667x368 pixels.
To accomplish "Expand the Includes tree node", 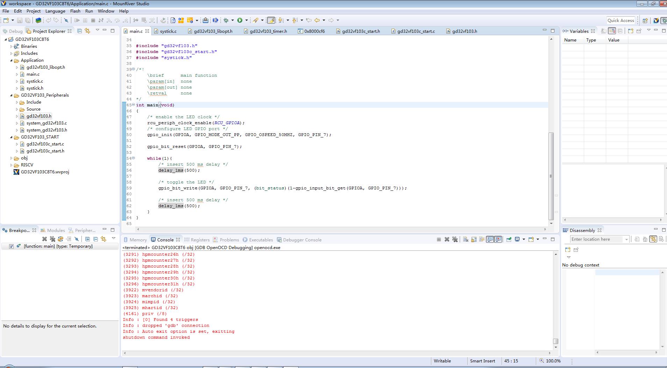I will (11, 53).
